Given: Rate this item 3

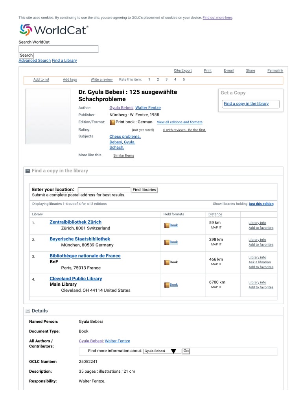Looking at the screenshot, I should tap(166, 79).
